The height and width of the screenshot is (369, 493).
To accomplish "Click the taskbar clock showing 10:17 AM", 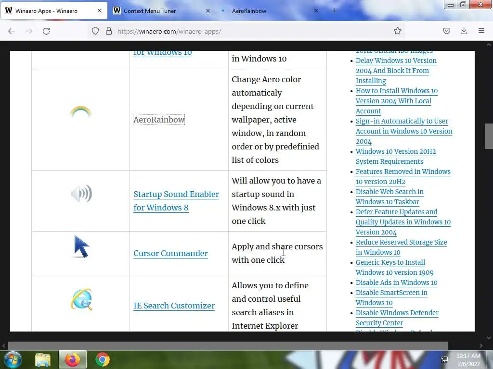I will pos(468,360).
